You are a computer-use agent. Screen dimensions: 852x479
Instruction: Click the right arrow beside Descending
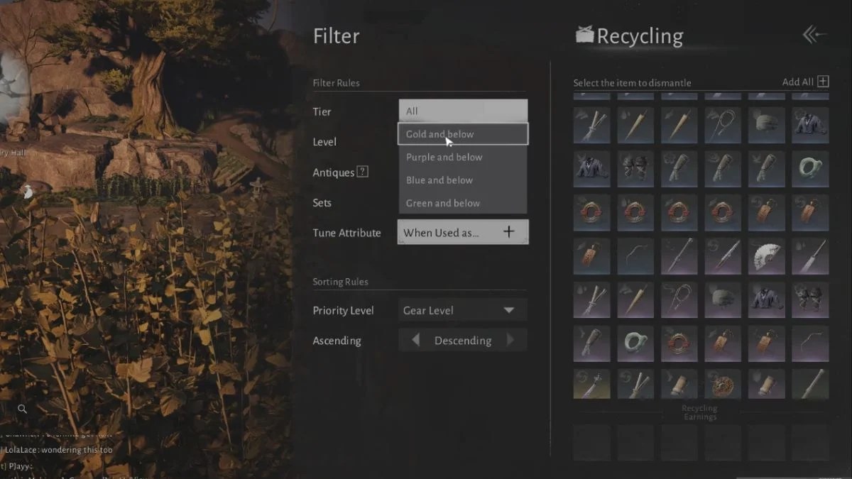point(510,340)
